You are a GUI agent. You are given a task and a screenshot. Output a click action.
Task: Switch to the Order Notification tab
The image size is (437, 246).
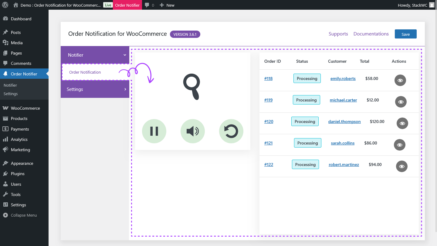click(85, 72)
